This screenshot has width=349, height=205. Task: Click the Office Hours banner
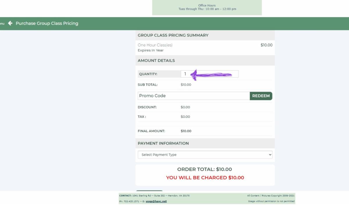207,7
